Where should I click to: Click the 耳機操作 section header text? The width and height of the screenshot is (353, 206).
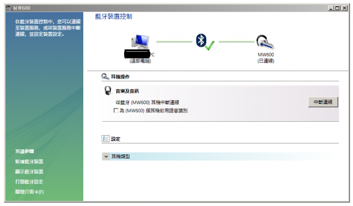(x=120, y=77)
